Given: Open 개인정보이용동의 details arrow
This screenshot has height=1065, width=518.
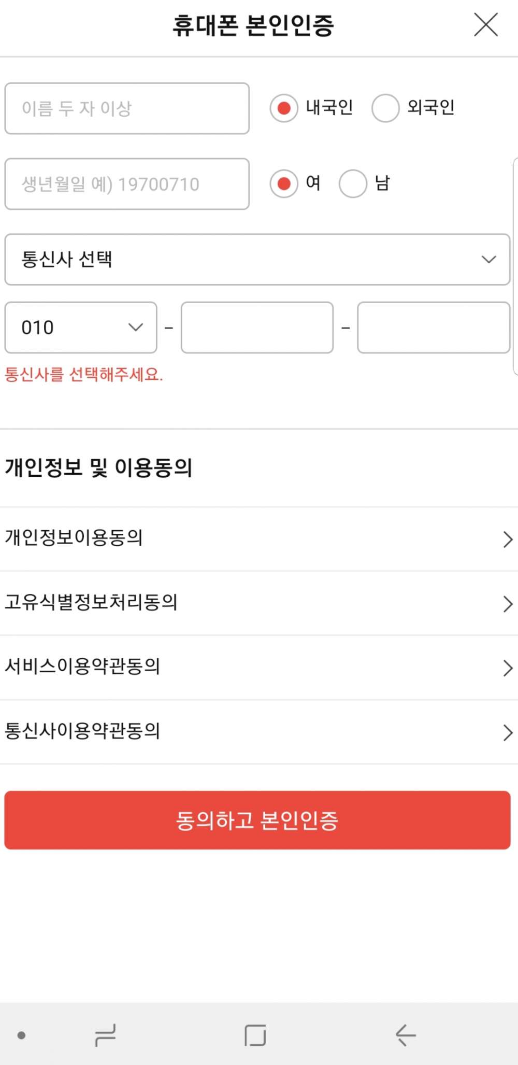Looking at the screenshot, I should click(508, 539).
